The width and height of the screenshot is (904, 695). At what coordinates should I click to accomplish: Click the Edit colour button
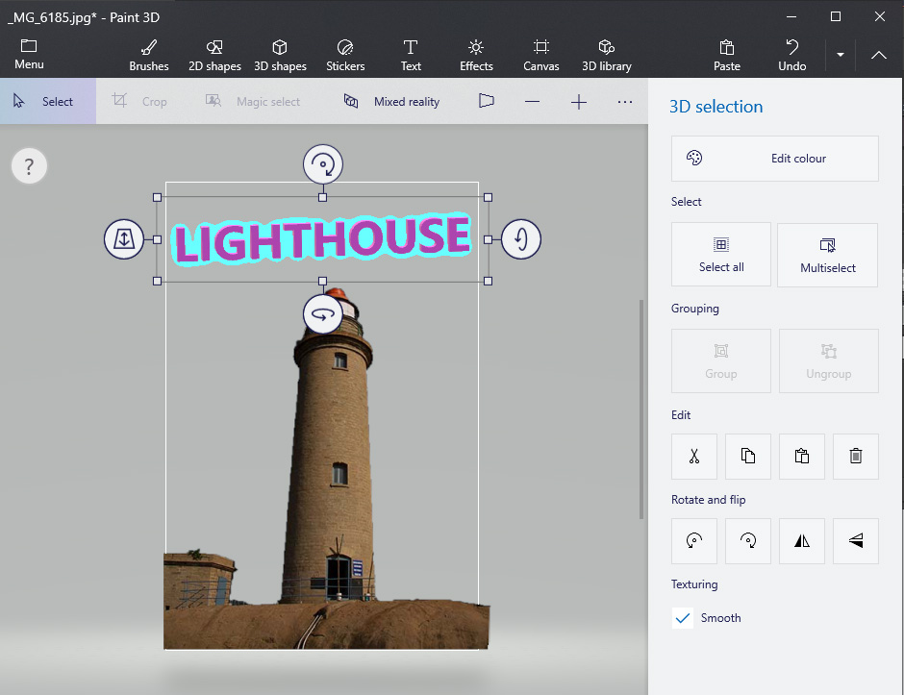[774, 158]
